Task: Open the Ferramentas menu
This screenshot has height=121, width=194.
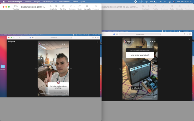Action: pyautogui.click(x=64, y=2)
